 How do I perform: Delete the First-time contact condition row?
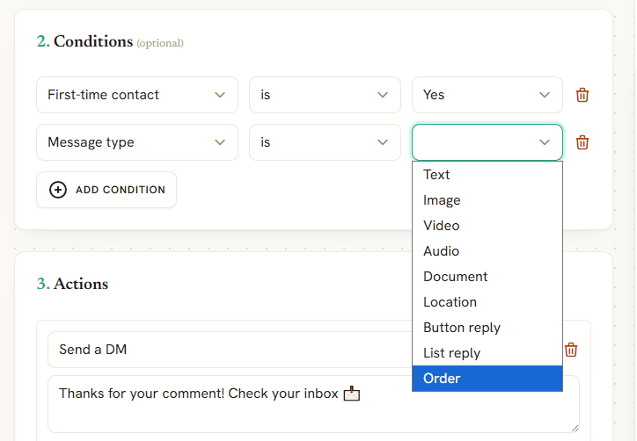coord(582,95)
